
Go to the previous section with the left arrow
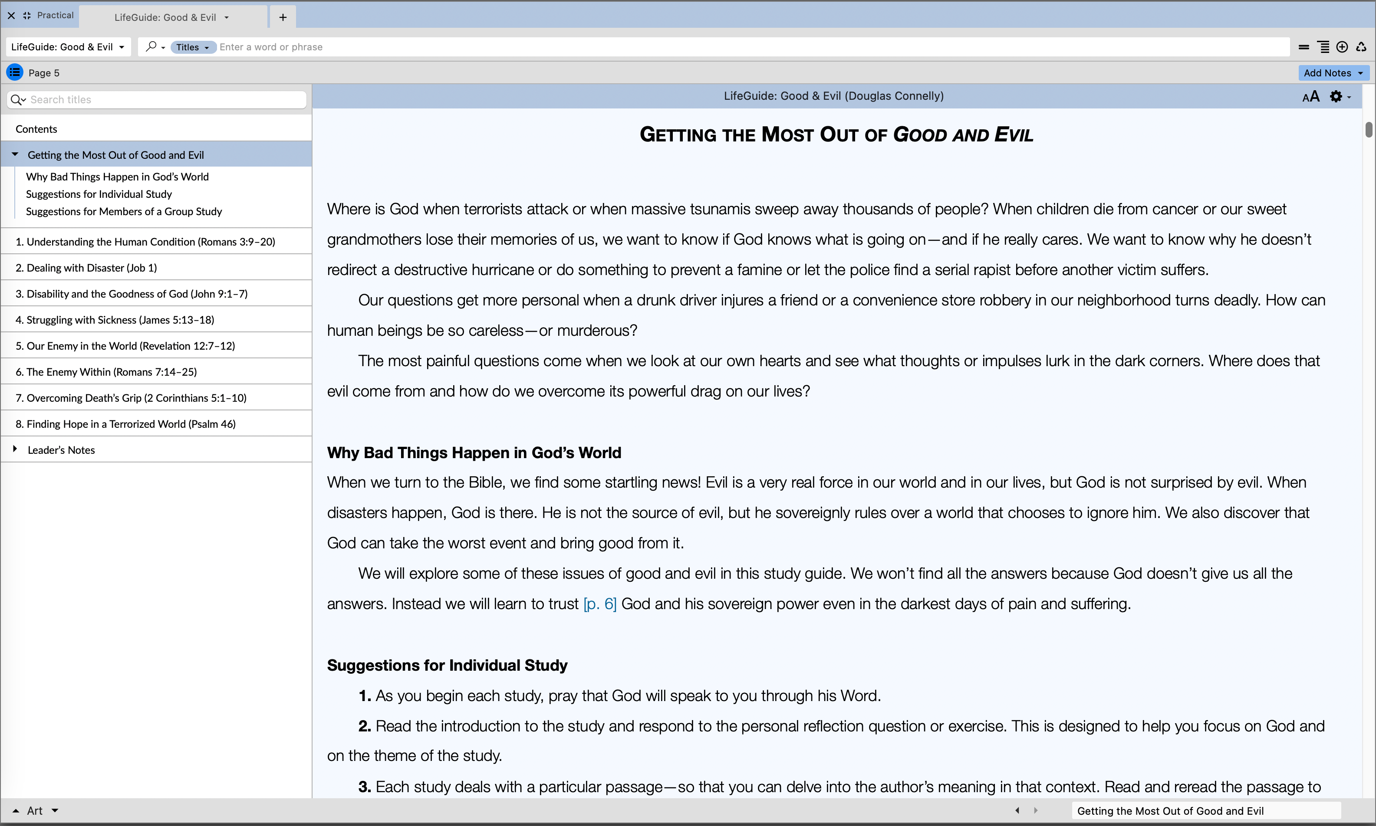(1017, 810)
